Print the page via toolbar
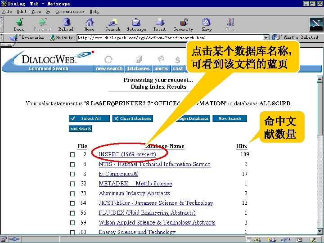The width and height of the screenshot is (324, 243). 160,24
